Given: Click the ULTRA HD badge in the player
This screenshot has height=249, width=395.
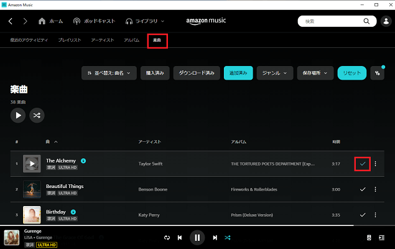Looking at the screenshot, I should coord(47,245).
